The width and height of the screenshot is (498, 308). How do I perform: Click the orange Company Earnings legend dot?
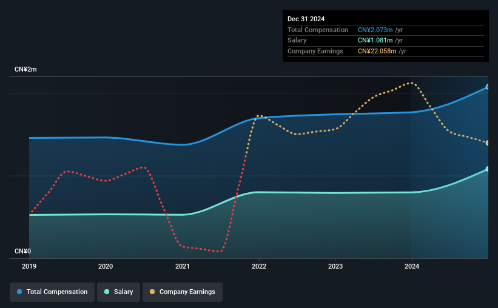(152, 292)
